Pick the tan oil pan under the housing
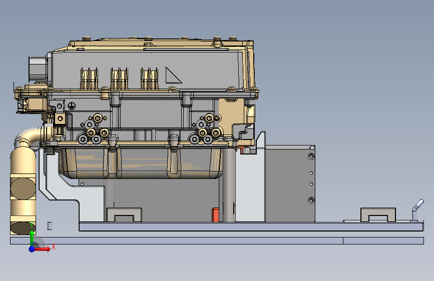 [x=141, y=163]
